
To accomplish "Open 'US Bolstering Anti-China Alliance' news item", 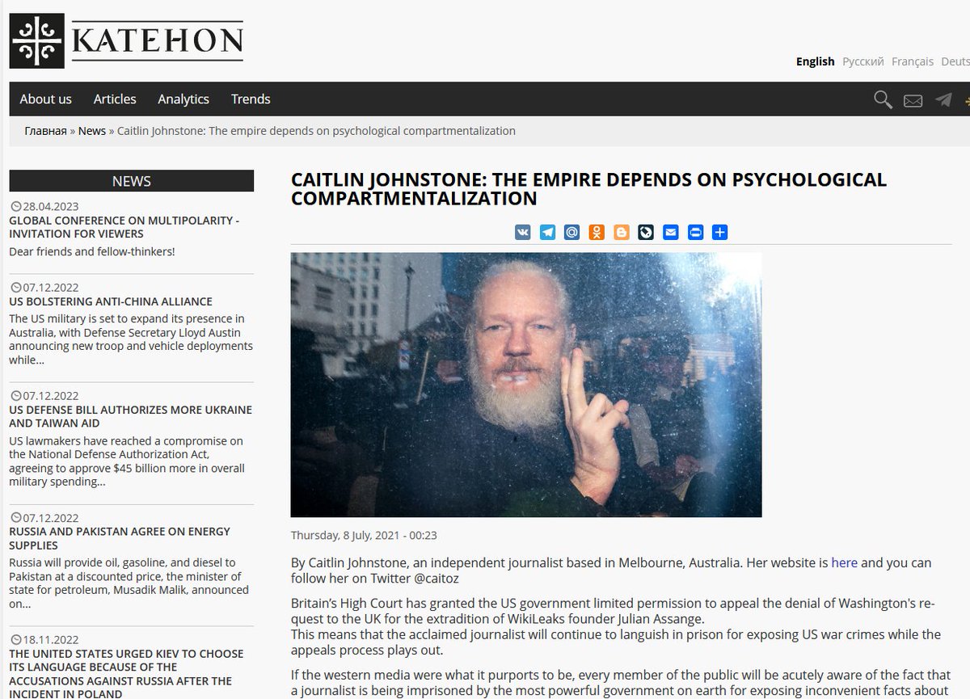I will pyautogui.click(x=111, y=301).
